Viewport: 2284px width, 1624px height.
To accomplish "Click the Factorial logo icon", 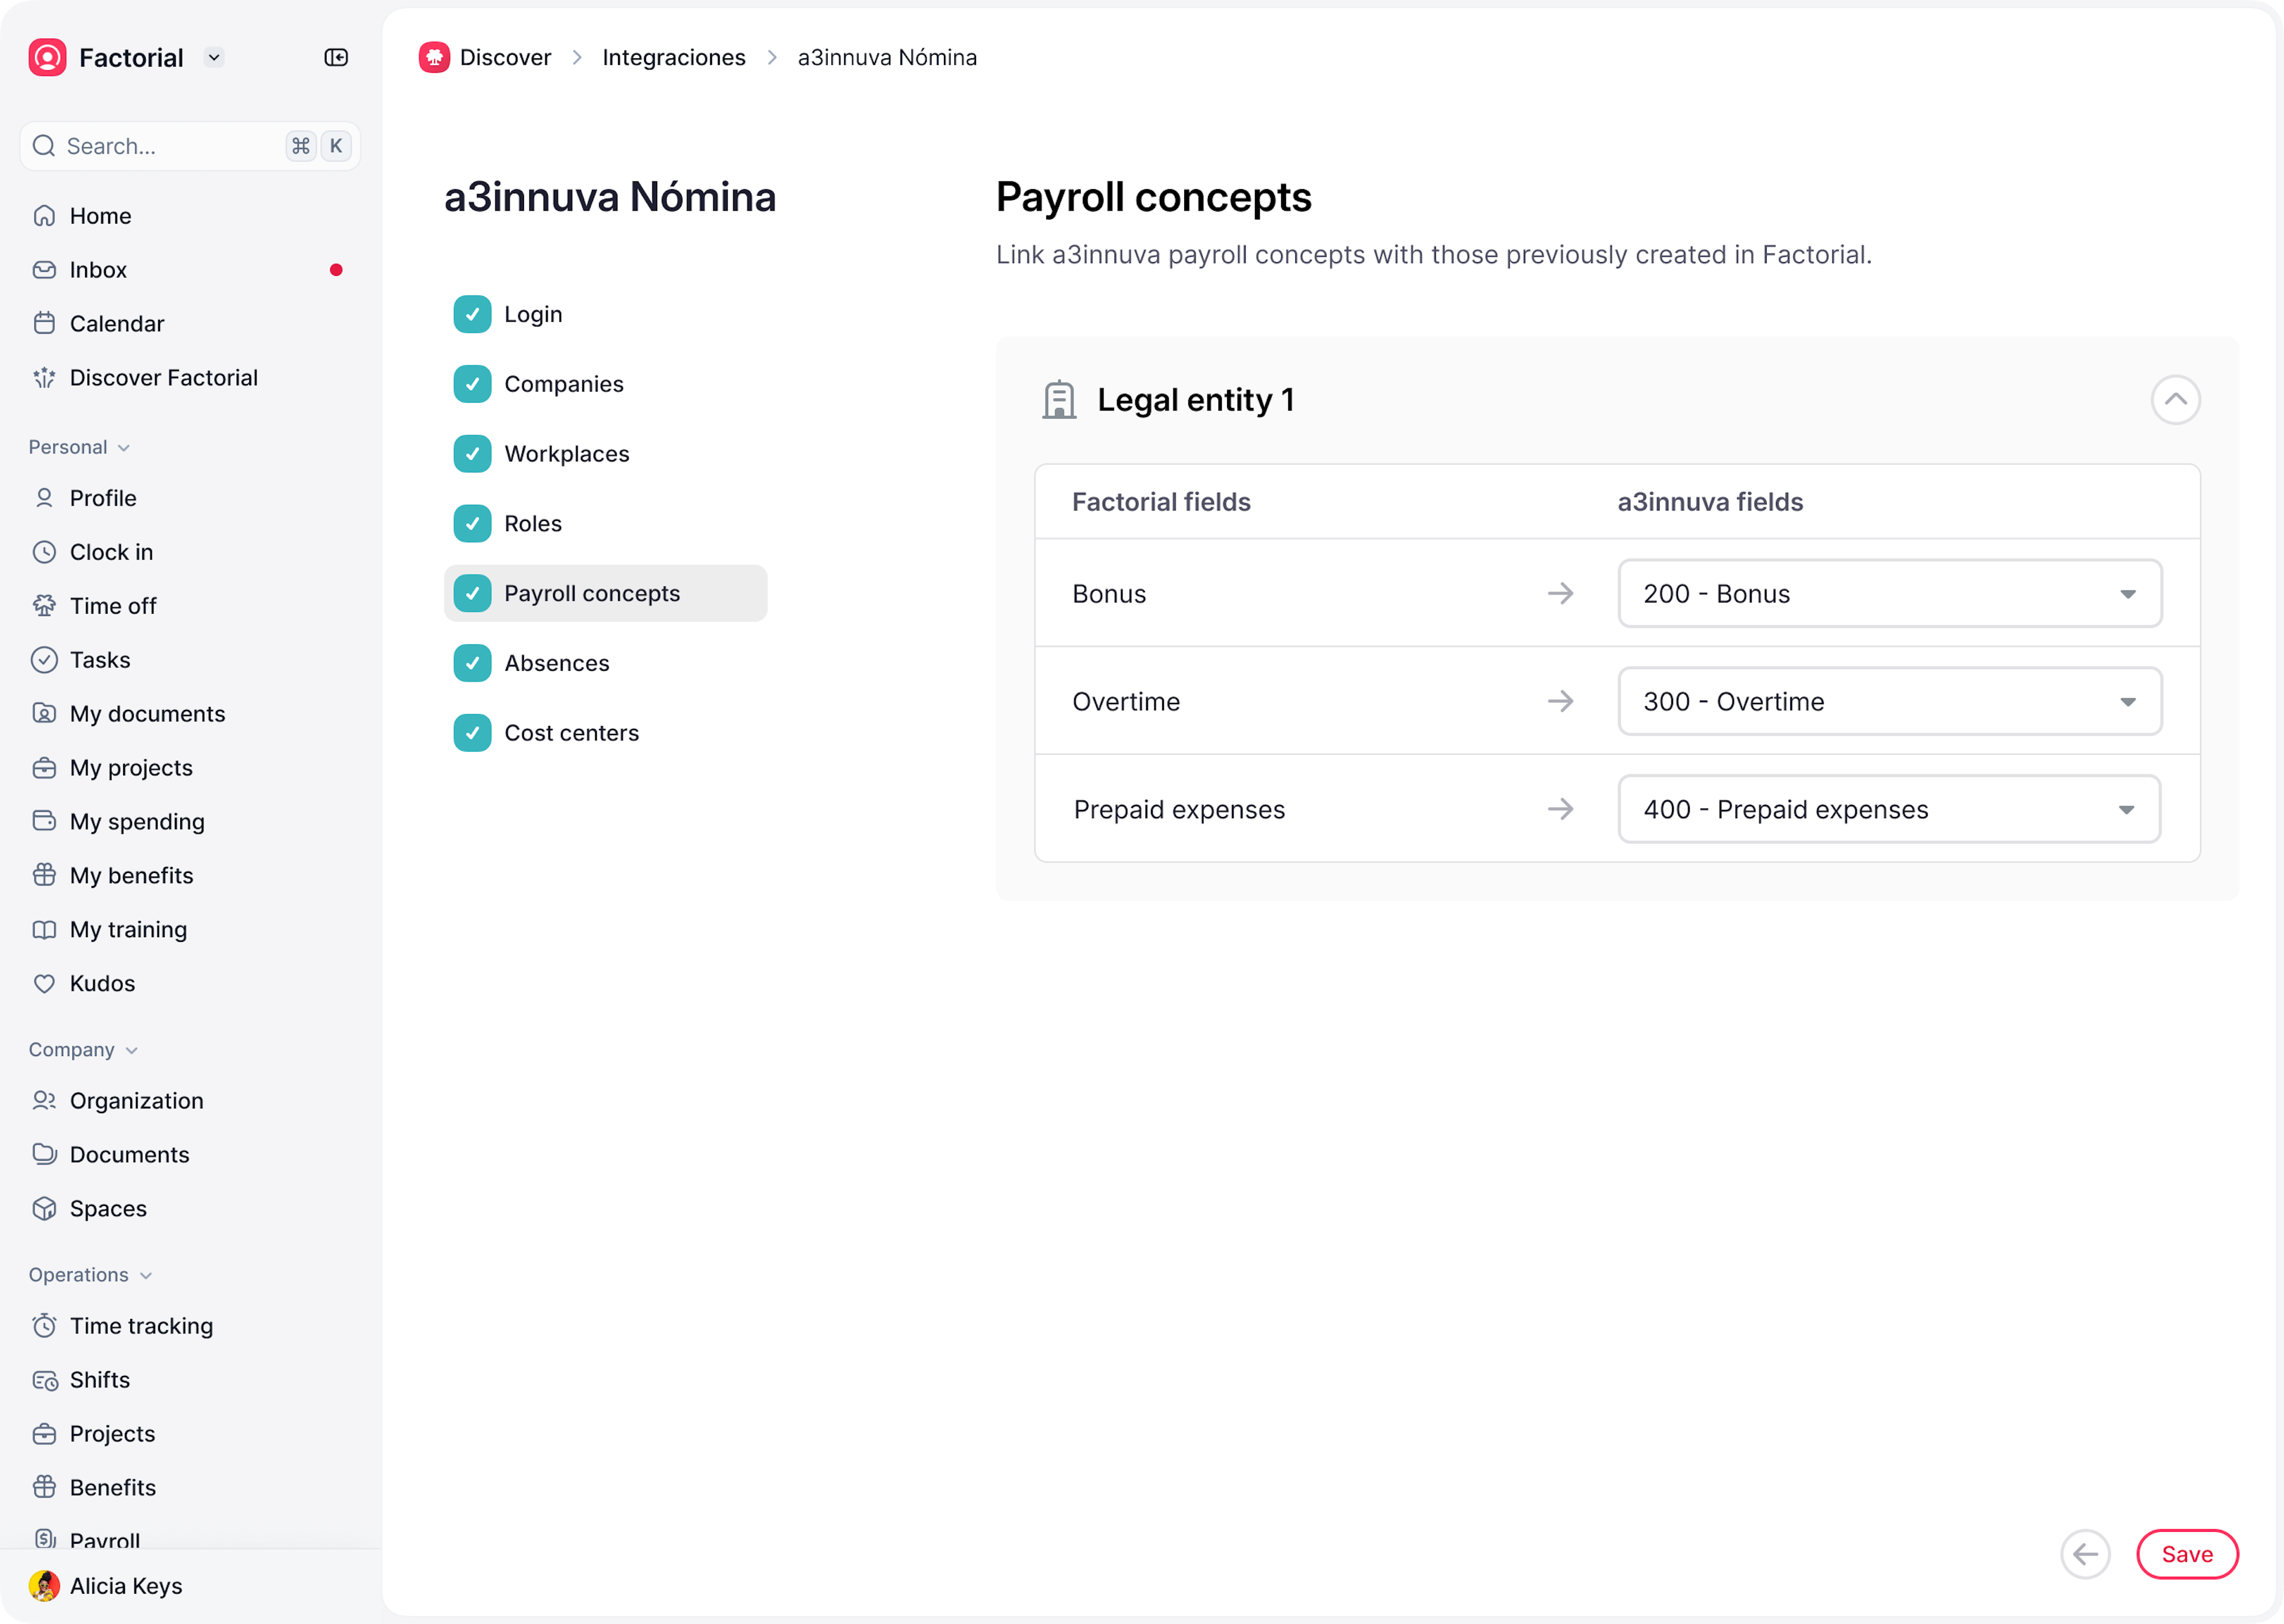I will 47,58.
